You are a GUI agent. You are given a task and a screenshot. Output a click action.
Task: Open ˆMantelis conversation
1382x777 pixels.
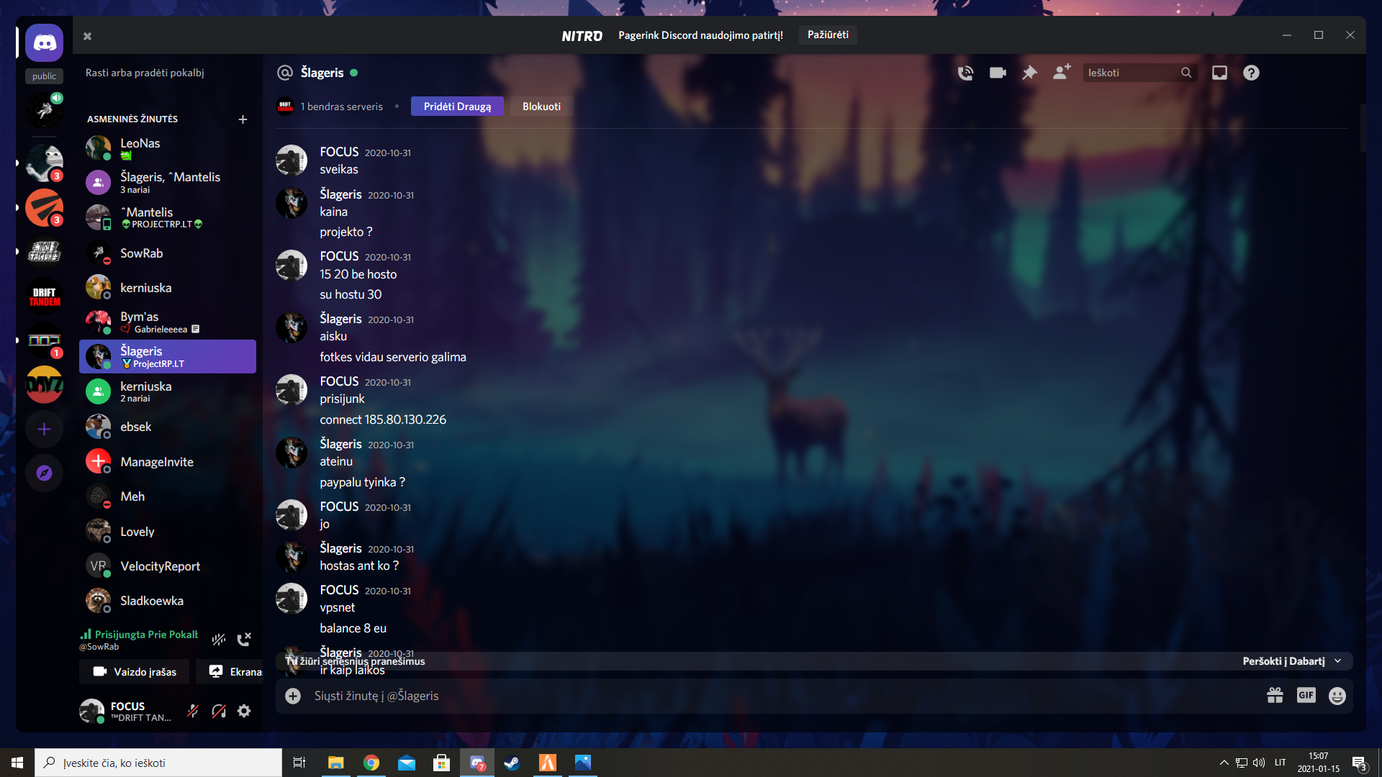pyautogui.click(x=167, y=217)
